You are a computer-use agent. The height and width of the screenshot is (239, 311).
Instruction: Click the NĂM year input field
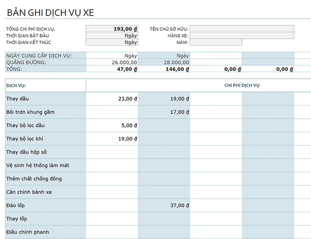click(216, 42)
